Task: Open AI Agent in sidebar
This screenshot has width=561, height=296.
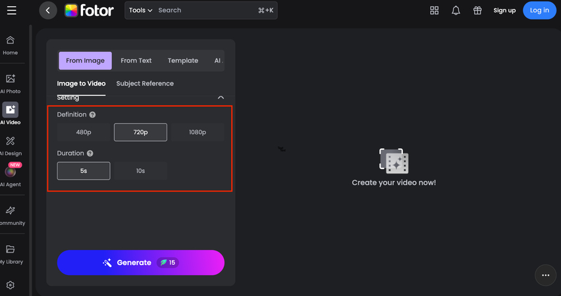Action: point(11,176)
